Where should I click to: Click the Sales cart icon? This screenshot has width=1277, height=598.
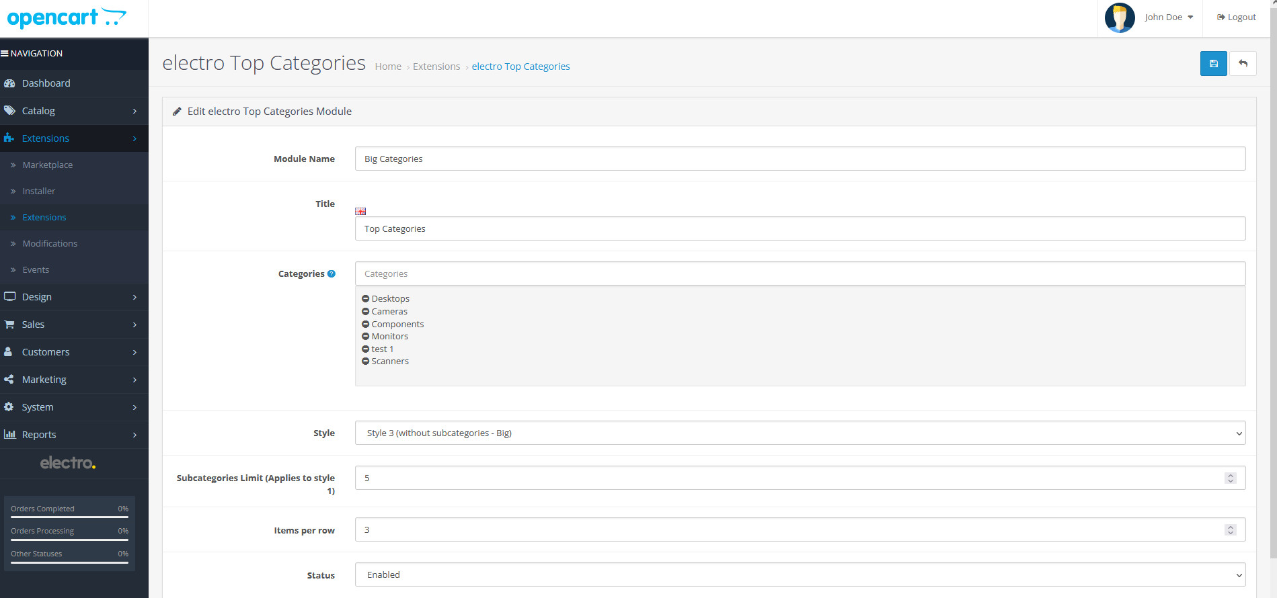tap(9, 324)
